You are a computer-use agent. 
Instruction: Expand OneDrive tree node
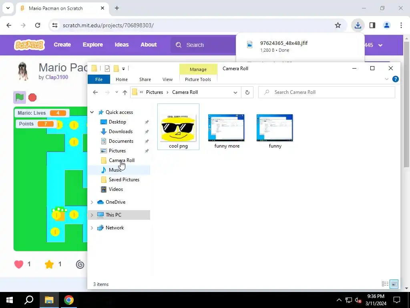pyautogui.click(x=92, y=202)
